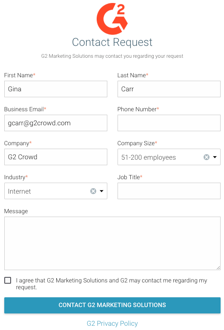The width and height of the screenshot is (224, 330).
Task: Click the empty Job Title field
Action: point(169,191)
